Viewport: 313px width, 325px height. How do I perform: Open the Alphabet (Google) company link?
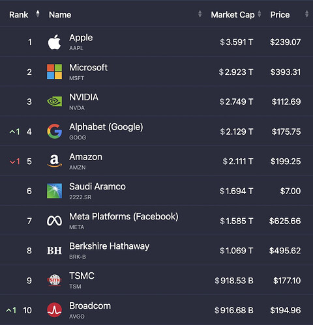point(106,127)
